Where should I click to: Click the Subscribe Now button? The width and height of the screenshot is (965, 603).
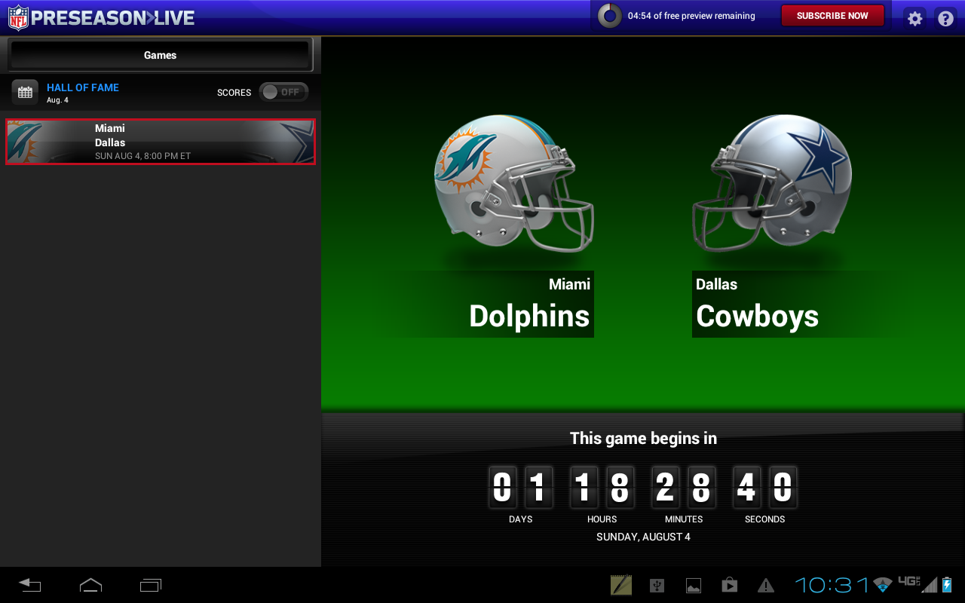tap(832, 16)
